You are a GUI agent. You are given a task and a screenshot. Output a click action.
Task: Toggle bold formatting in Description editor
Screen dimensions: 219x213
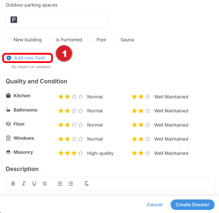point(13,184)
